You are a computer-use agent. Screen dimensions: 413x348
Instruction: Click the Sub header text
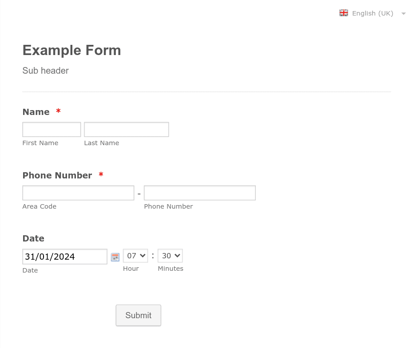click(45, 71)
